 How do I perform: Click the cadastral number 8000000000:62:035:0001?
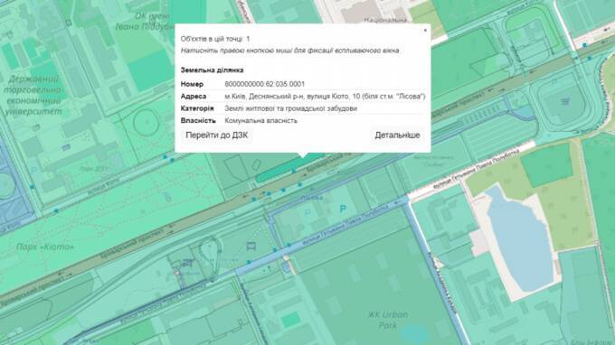tap(264, 84)
